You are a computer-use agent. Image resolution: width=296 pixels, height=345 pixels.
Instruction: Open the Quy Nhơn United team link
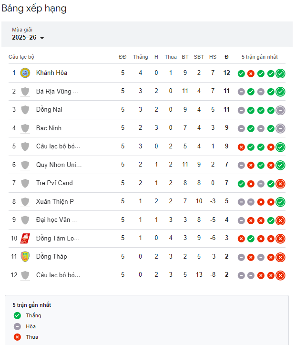click(59, 165)
